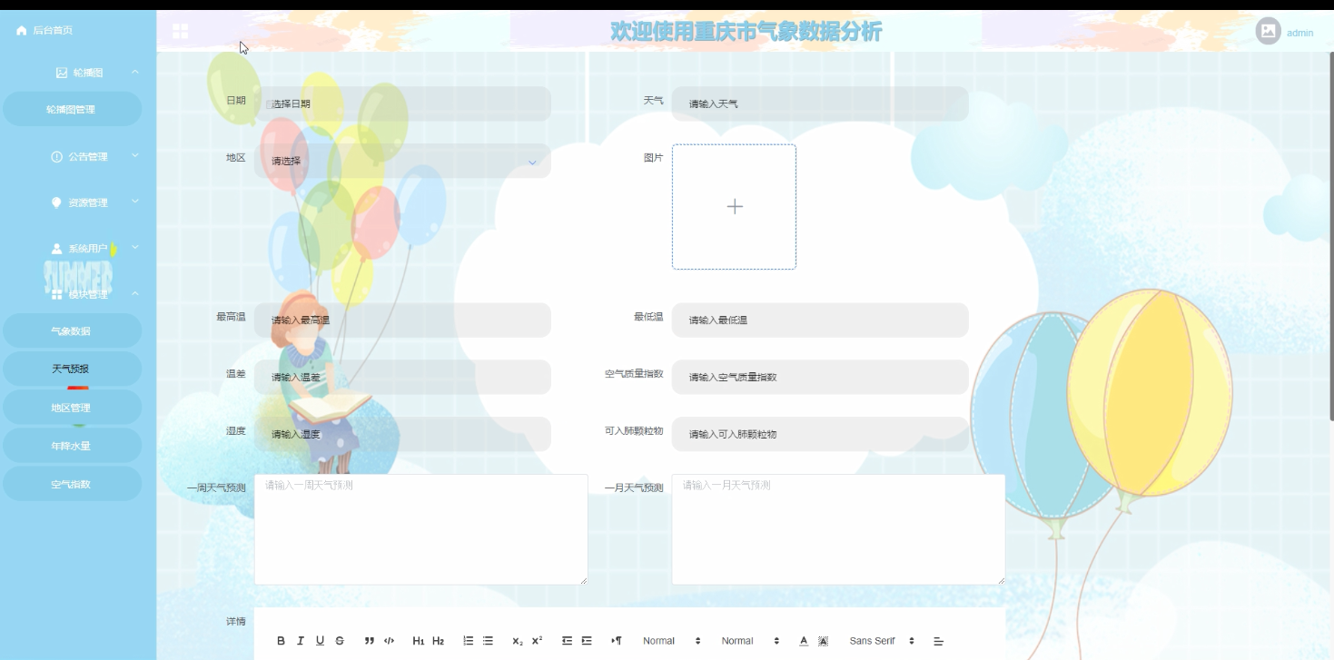Click the home icon beside 后台首页
The image size is (1334, 660).
[22, 31]
